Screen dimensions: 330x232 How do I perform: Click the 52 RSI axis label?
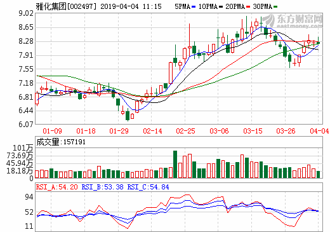point(29,212)
